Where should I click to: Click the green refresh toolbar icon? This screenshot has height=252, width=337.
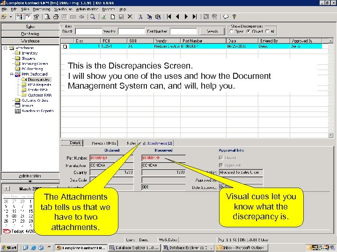pyautogui.click(x=104, y=17)
